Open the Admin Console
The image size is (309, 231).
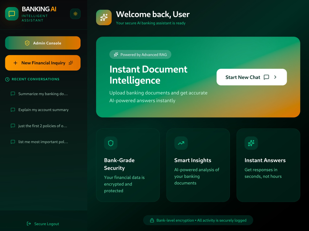[x=43, y=43]
